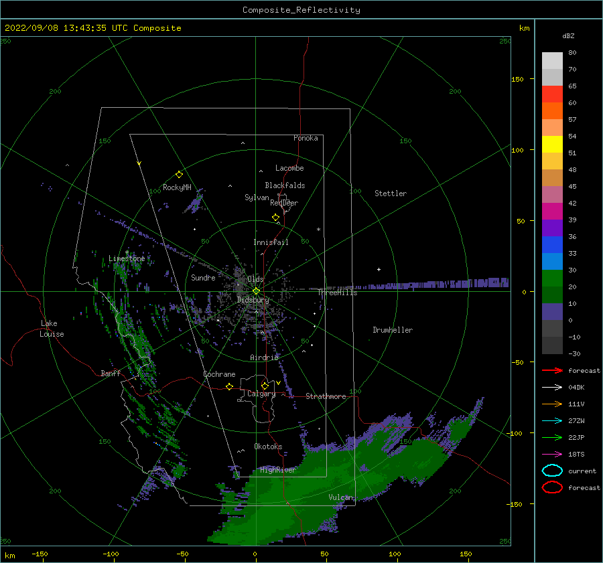Click the yellow diamond marker near RockyMH

[x=179, y=175]
